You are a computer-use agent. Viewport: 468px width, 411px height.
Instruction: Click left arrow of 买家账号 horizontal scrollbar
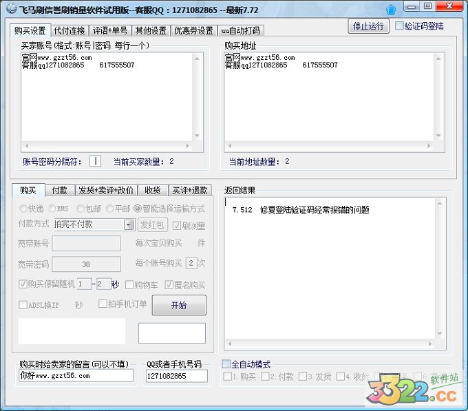pos(27,146)
